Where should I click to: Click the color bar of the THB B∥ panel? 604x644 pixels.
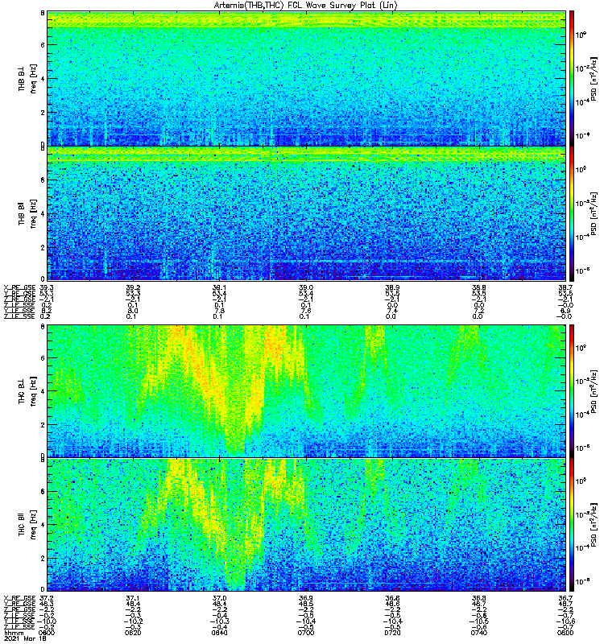[x=572, y=213]
